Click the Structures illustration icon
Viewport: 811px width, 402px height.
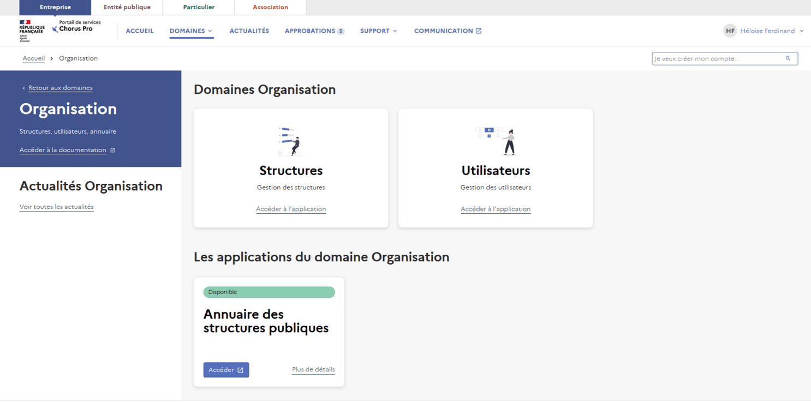click(x=290, y=140)
